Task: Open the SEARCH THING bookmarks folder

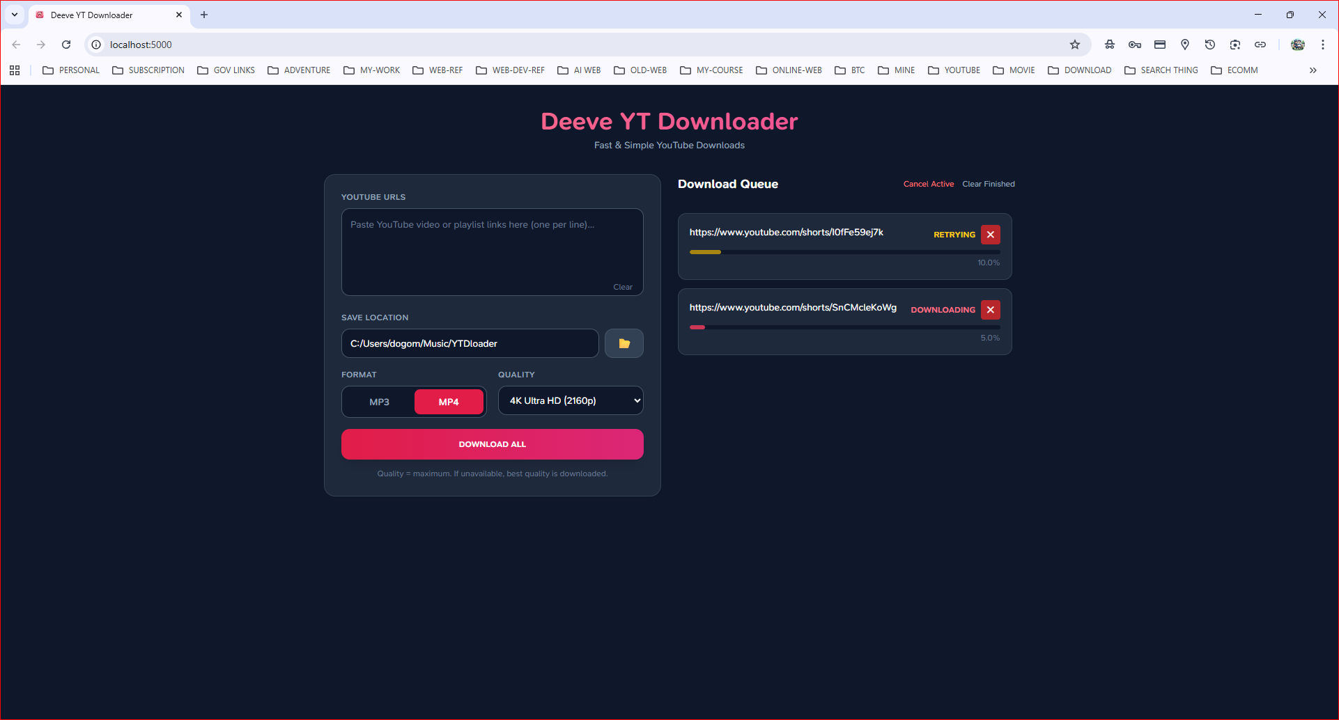Action: [1161, 70]
